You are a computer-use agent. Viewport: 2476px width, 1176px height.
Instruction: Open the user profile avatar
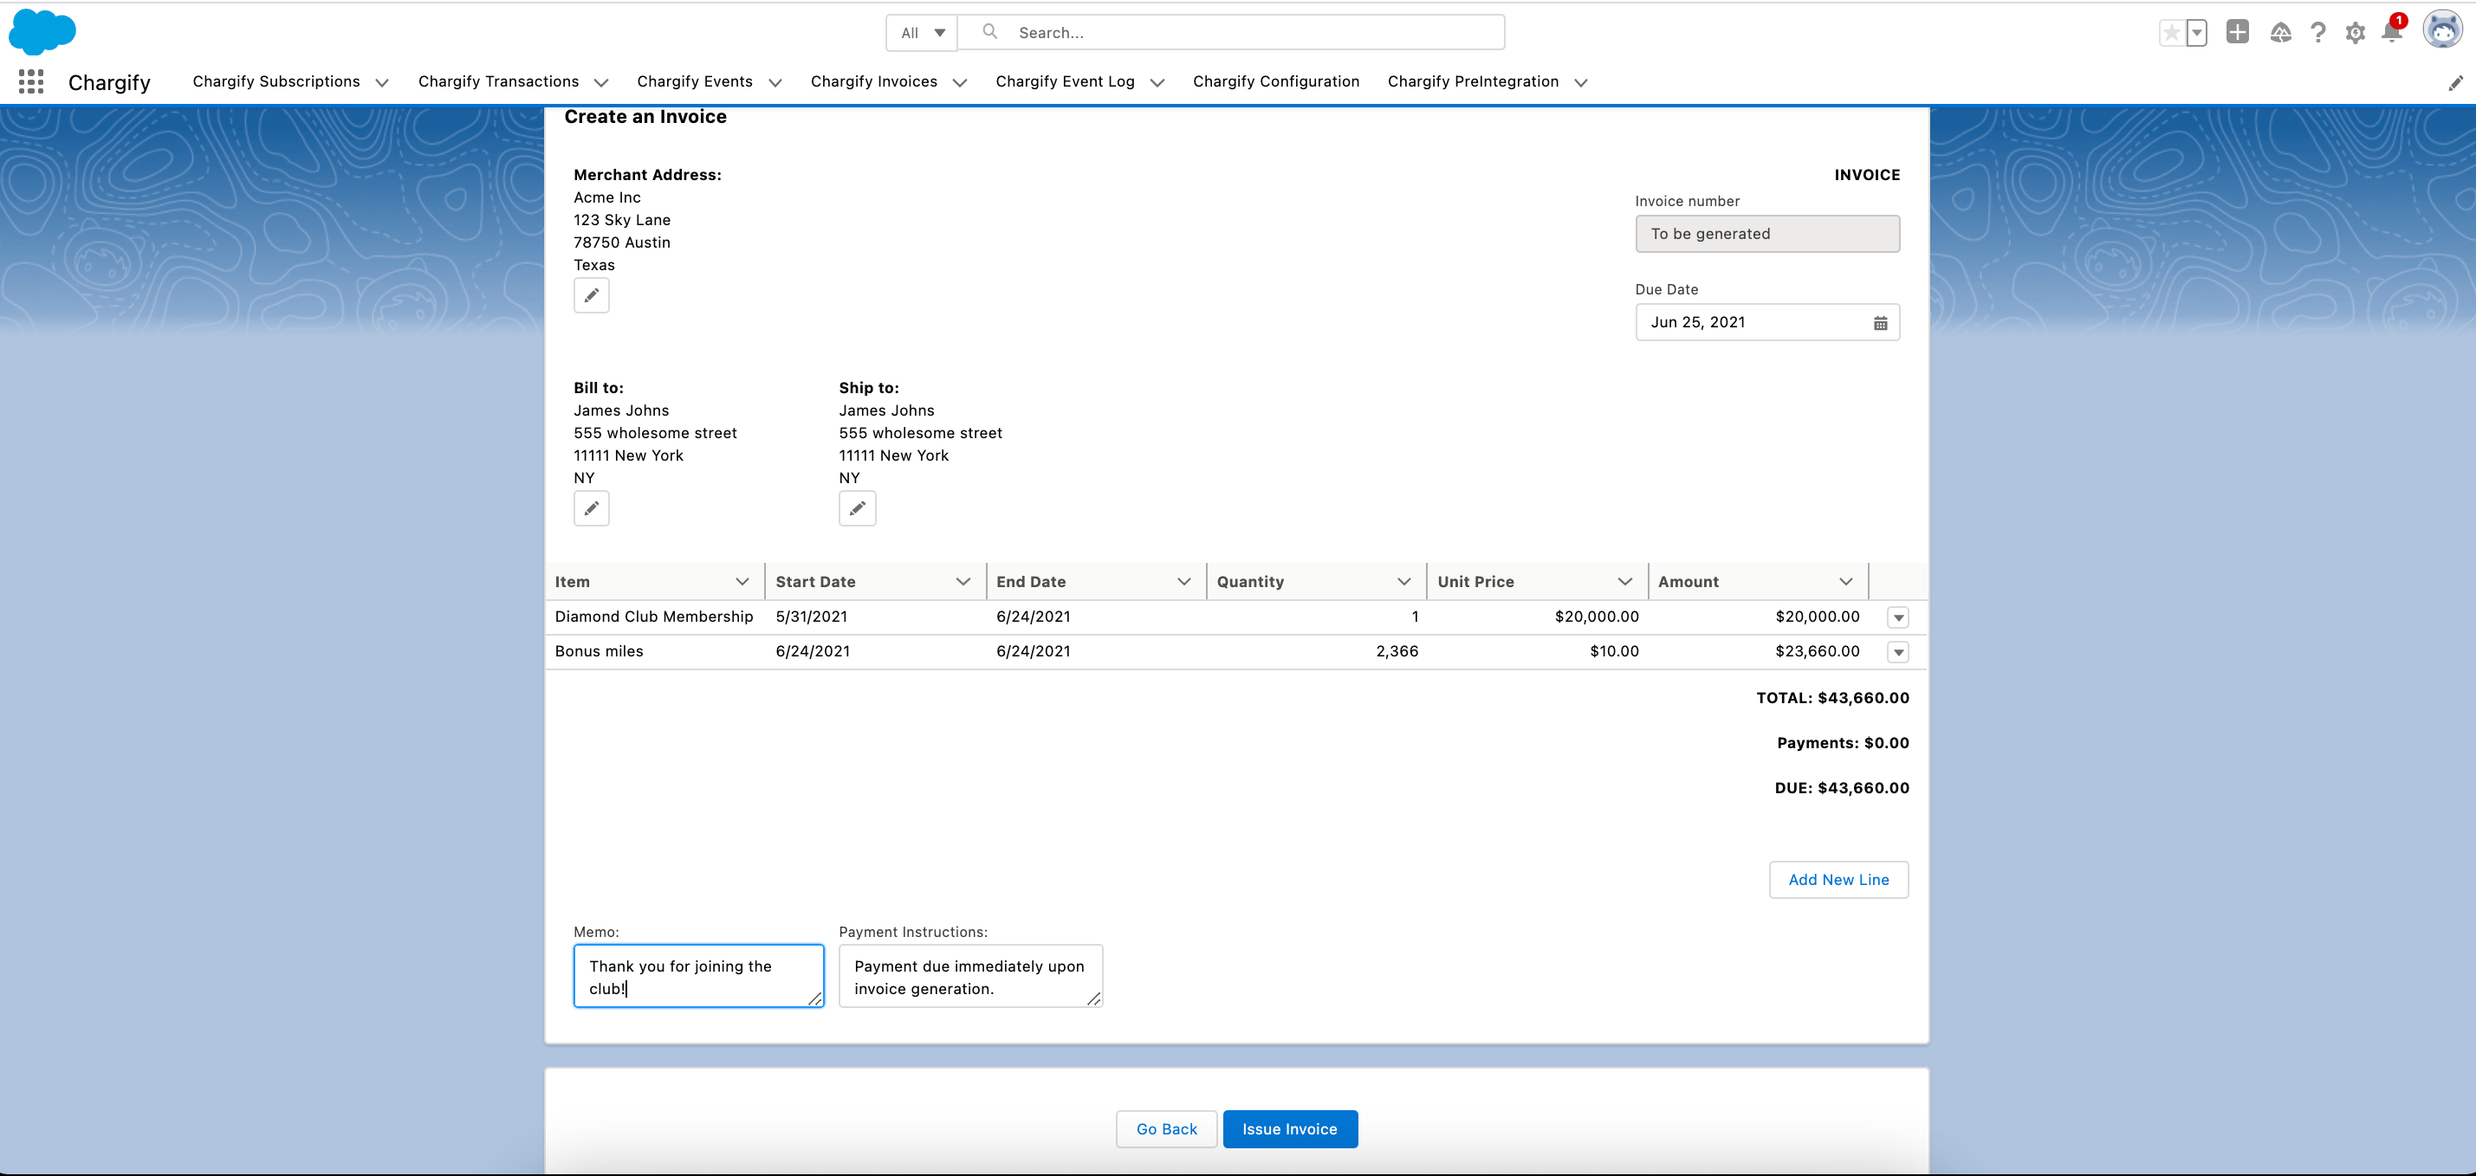click(2442, 31)
